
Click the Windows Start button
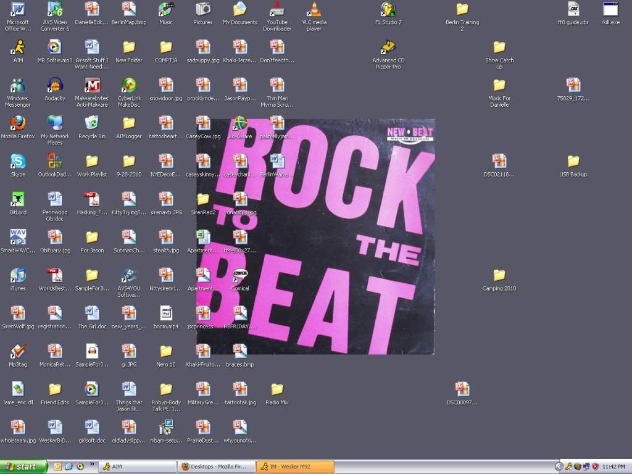click(x=23, y=467)
